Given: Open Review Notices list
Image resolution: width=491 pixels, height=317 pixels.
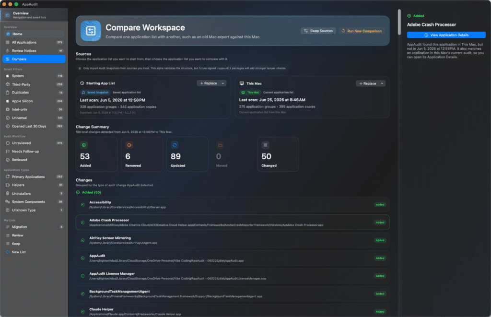Looking at the screenshot, I should click(x=34, y=51).
